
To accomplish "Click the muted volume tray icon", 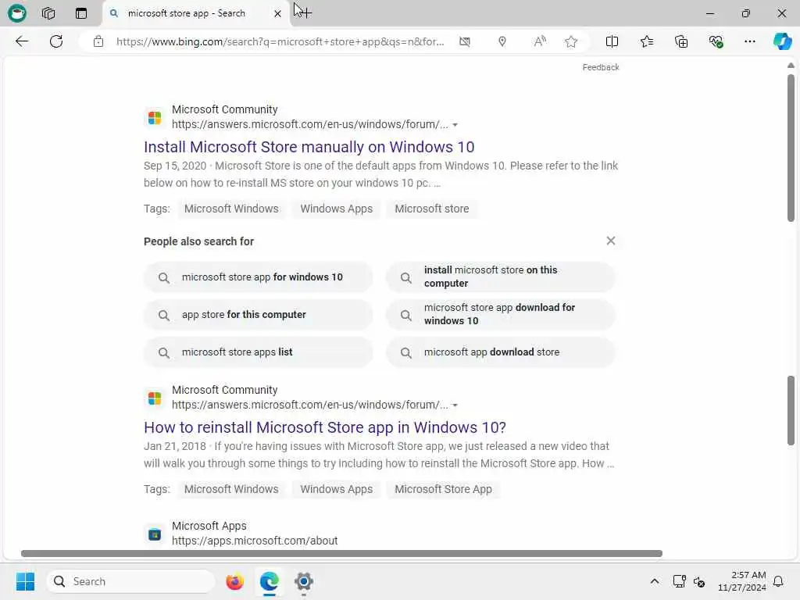I will pyautogui.click(x=699, y=581).
